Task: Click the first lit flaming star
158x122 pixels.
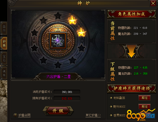Action: (x=72, y=20)
